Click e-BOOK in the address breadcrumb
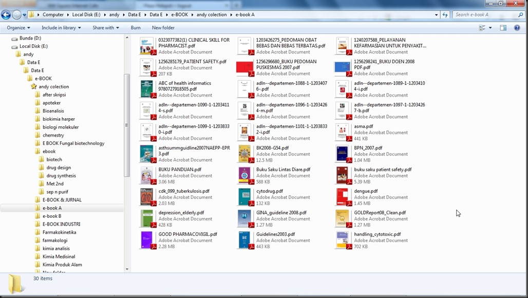Viewport: 528px width, 298px height. 179,14
